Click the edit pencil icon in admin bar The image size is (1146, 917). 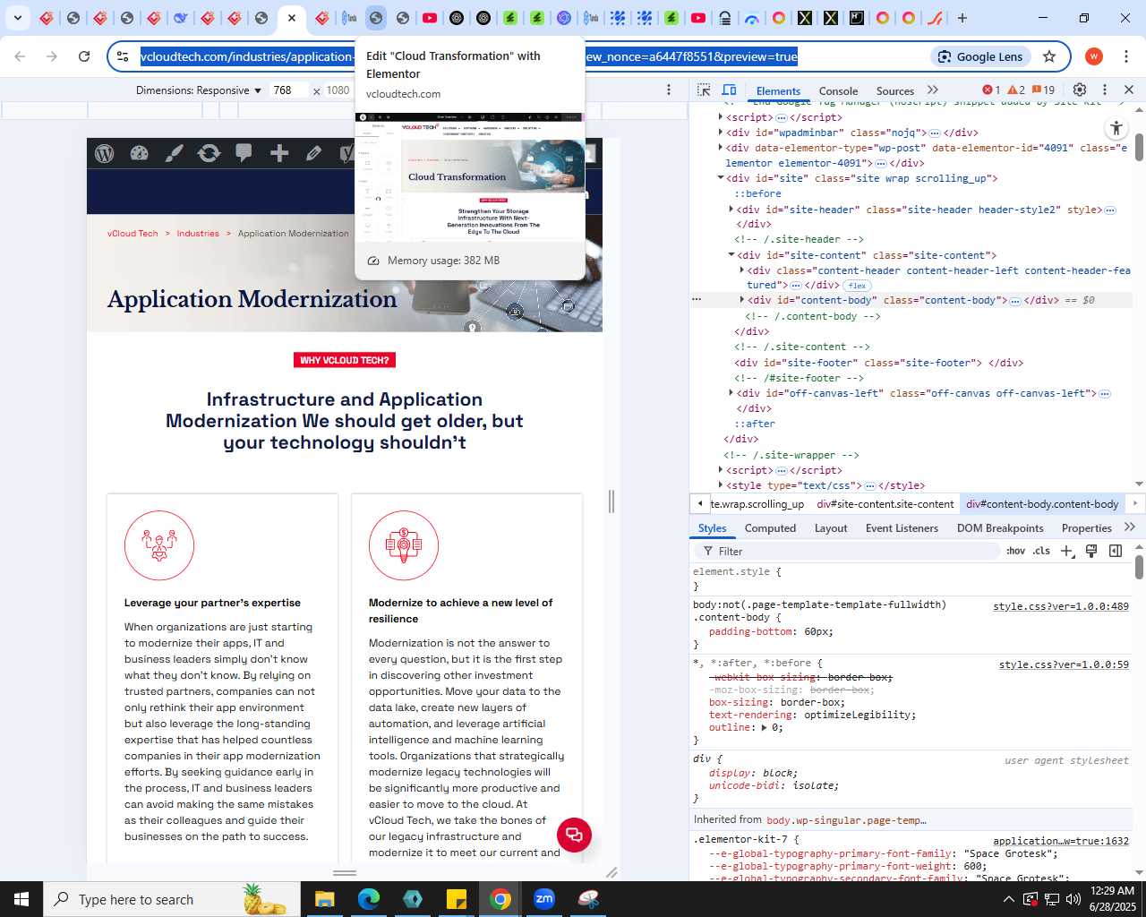click(x=313, y=153)
